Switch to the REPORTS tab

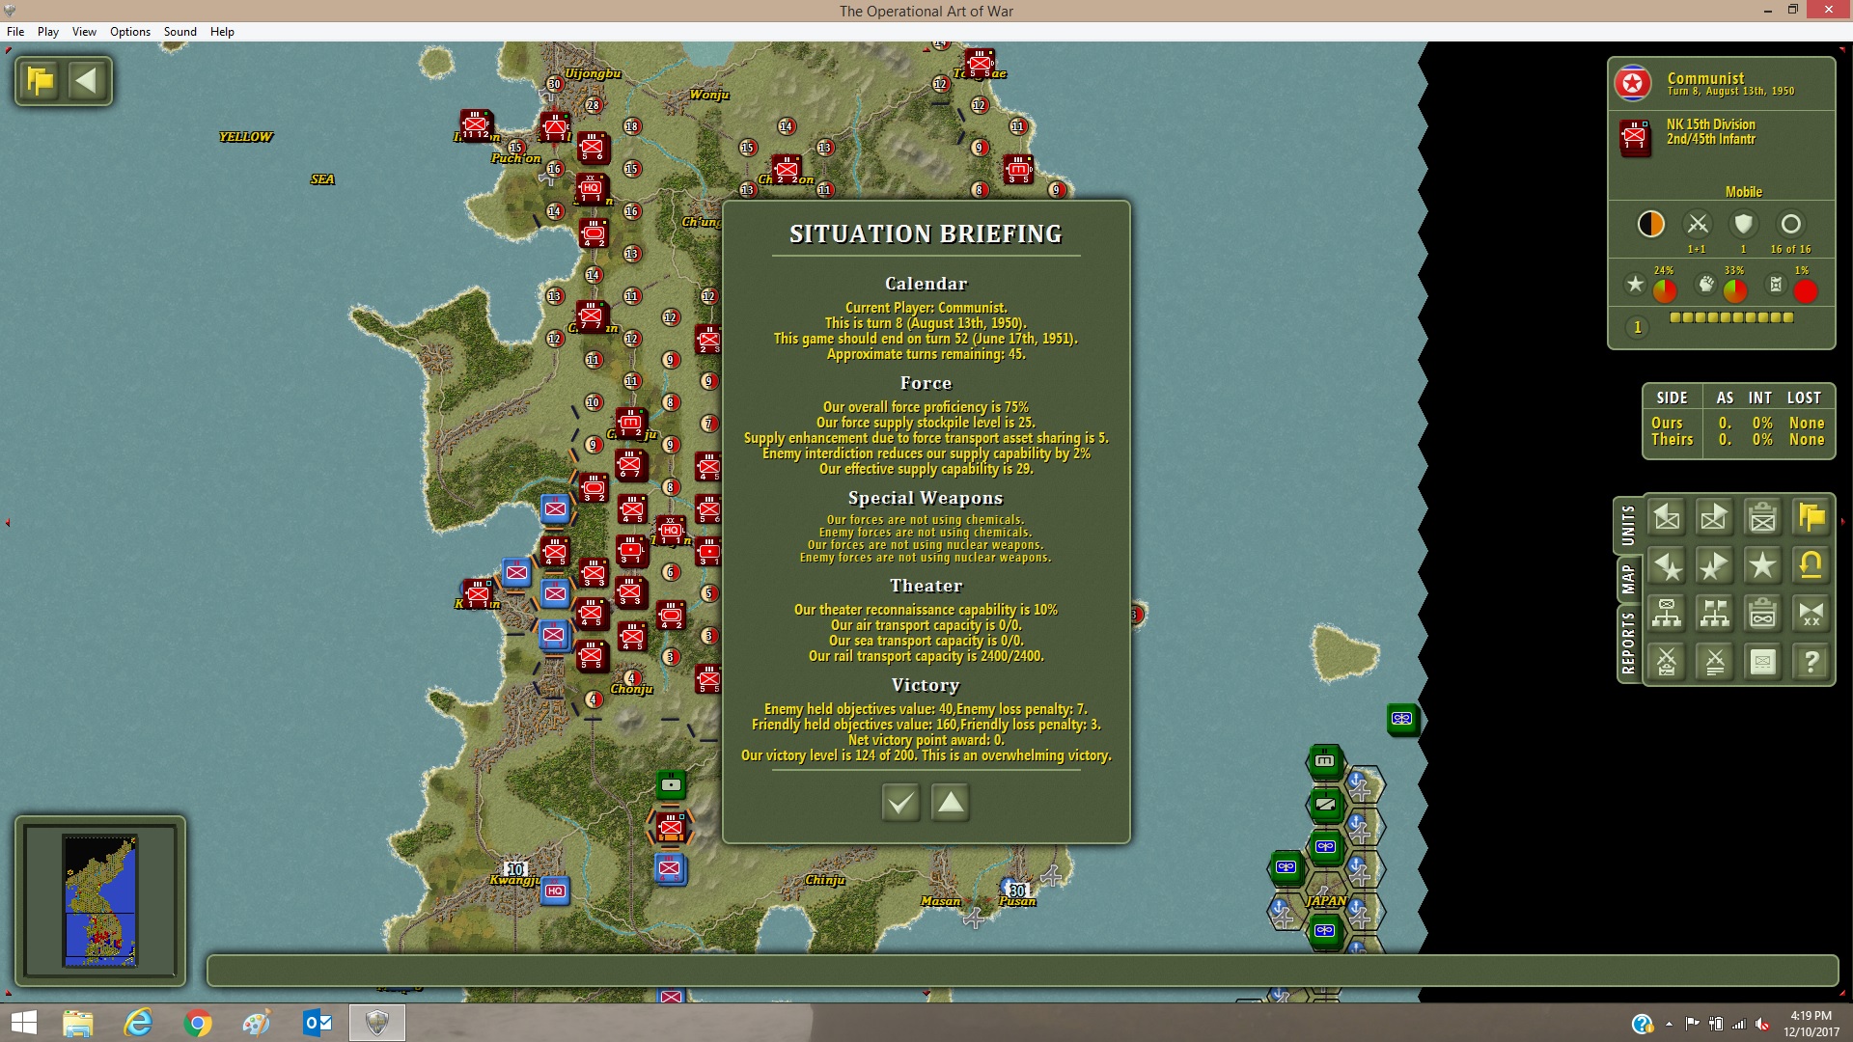click(x=1629, y=643)
